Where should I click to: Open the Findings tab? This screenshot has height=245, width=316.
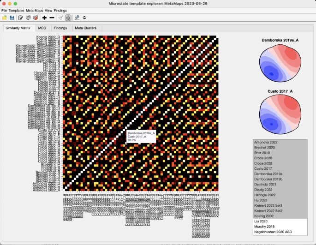[60, 28]
